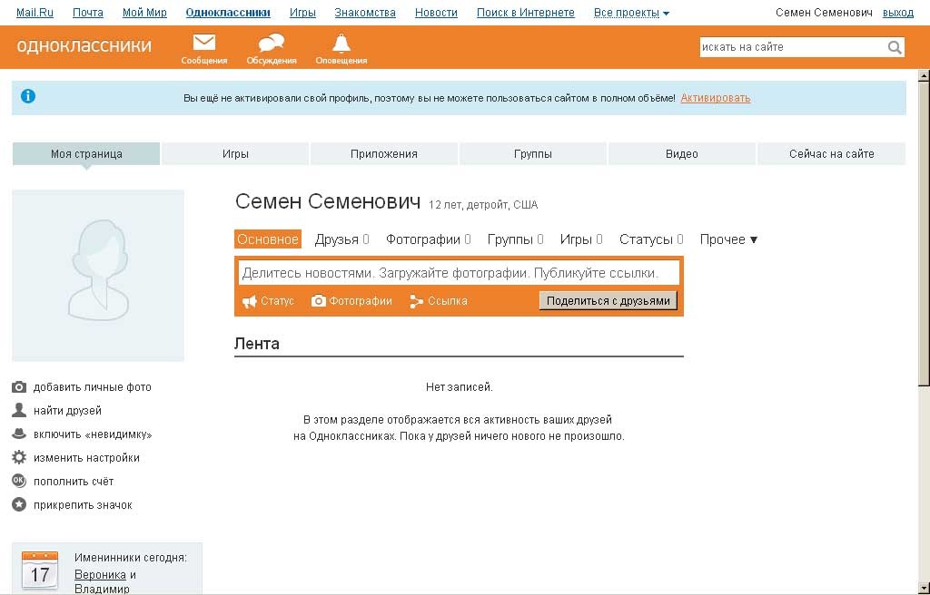The height and width of the screenshot is (595, 930).
Task: Select the Группы profile tab
Action: [515, 239]
